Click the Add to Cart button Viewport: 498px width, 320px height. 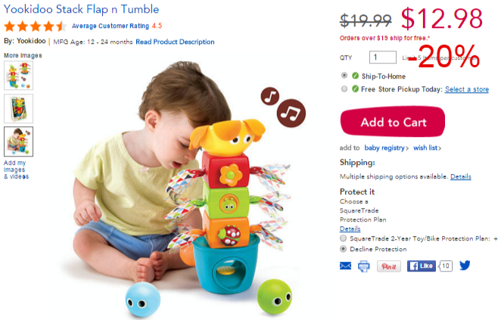pyautogui.click(x=393, y=122)
